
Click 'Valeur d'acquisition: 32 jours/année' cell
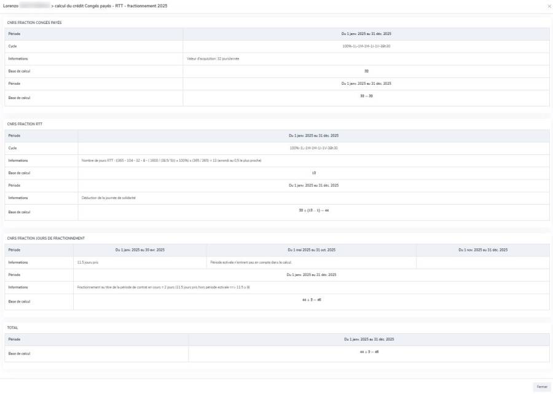[213, 59]
